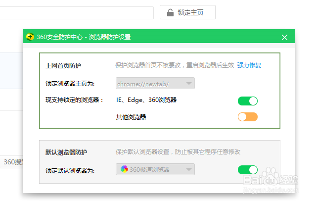Click the 锁定浏览器主页为 label
Screen dimensions: 317x201
tap(70, 83)
